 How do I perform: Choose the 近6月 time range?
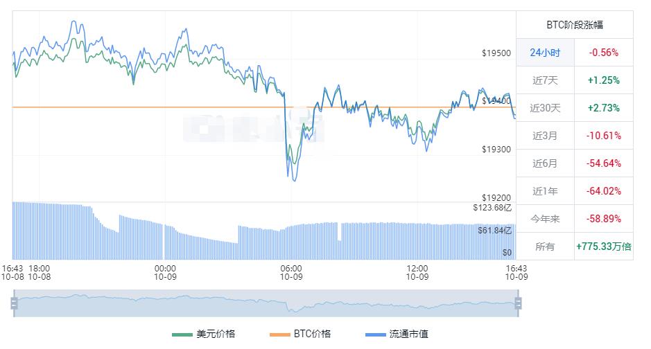545,163
